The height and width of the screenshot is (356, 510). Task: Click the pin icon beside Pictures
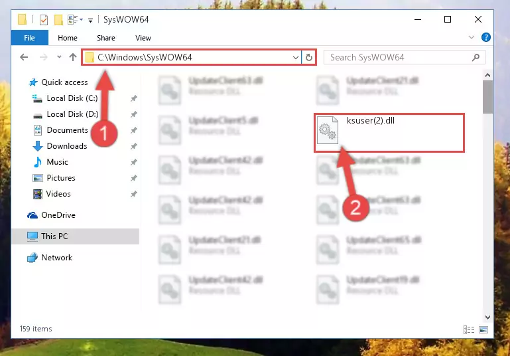pos(134,178)
